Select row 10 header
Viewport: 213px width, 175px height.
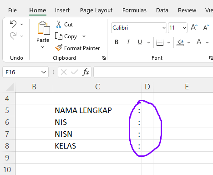(7, 170)
